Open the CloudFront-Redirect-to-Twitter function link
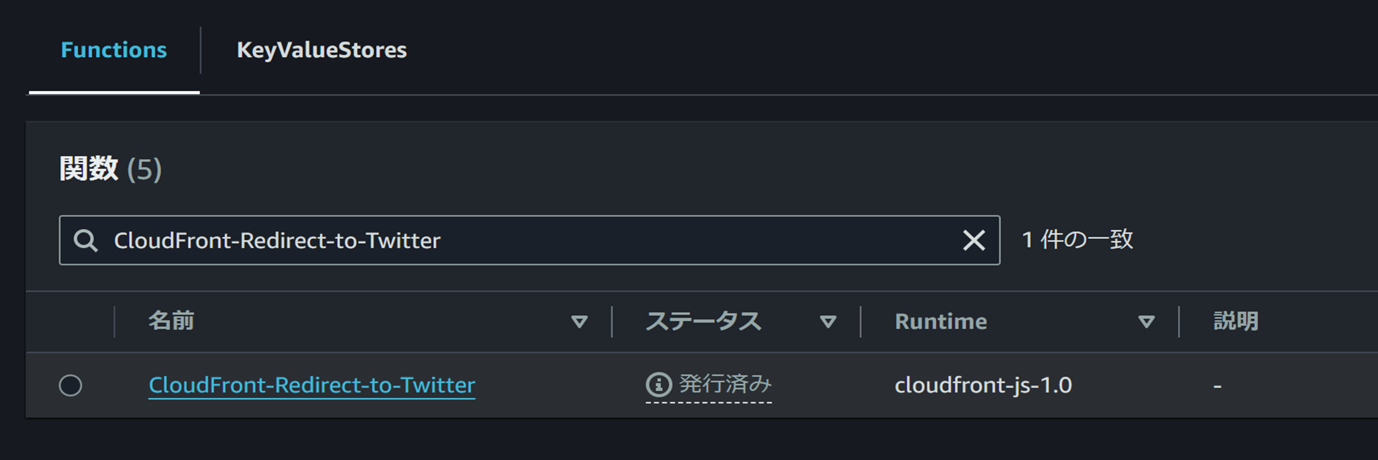The width and height of the screenshot is (1378, 460). point(312,385)
